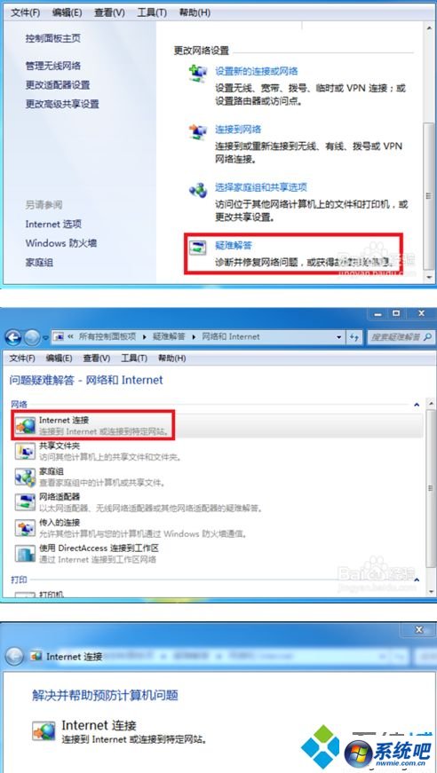Click the 选择家庭组和共享选项 icon
The height and width of the screenshot is (773, 437).
point(199,190)
